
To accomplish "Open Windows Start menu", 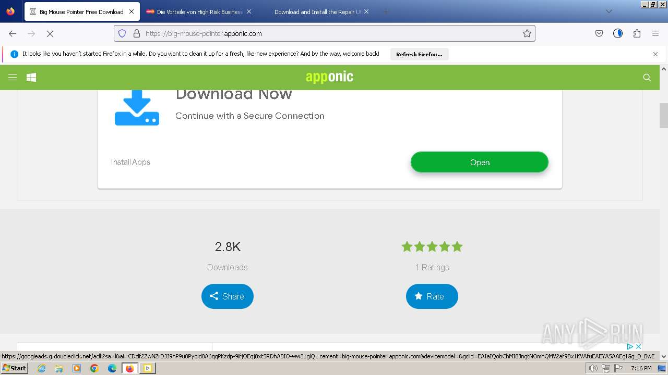I will (x=14, y=368).
